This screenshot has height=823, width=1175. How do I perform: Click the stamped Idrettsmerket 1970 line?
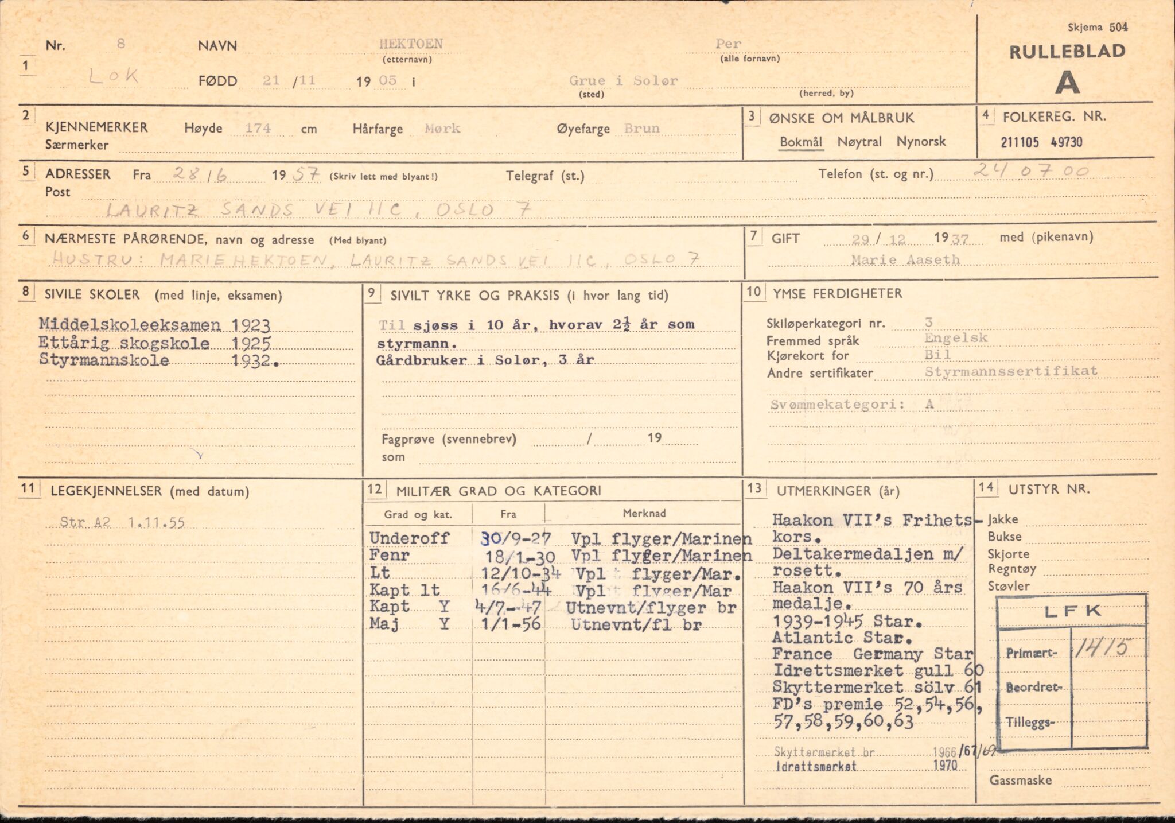[866, 766]
